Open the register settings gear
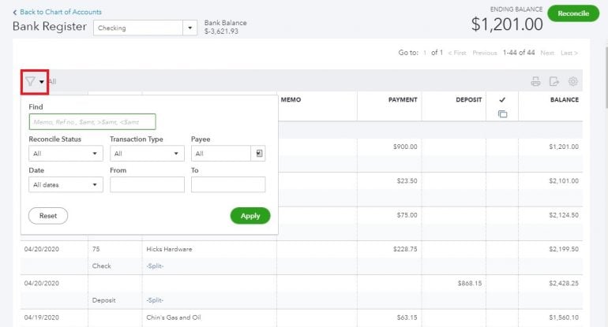This screenshot has height=327, width=608. [573, 81]
